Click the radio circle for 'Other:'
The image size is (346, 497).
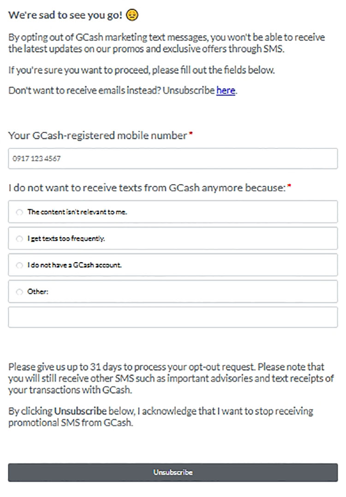19,292
